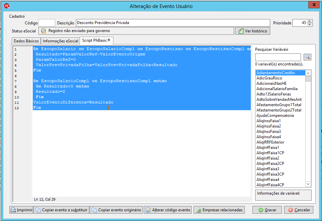Click variable list scroll up arrow
The image size is (322, 221).
point(308,73)
